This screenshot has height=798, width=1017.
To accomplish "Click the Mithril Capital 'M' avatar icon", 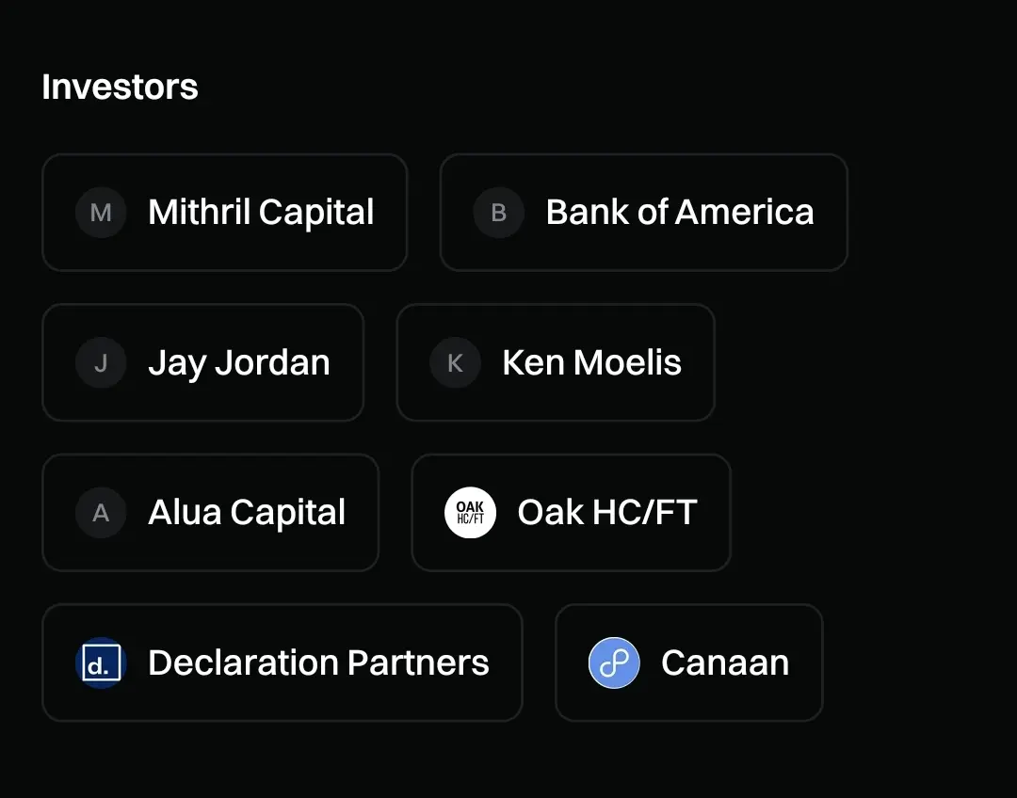I will pyautogui.click(x=101, y=213).
